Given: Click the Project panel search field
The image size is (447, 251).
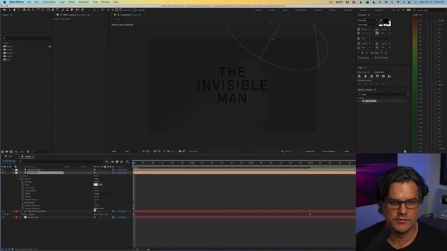Looking at the screenshot, I should pos(27,38).
